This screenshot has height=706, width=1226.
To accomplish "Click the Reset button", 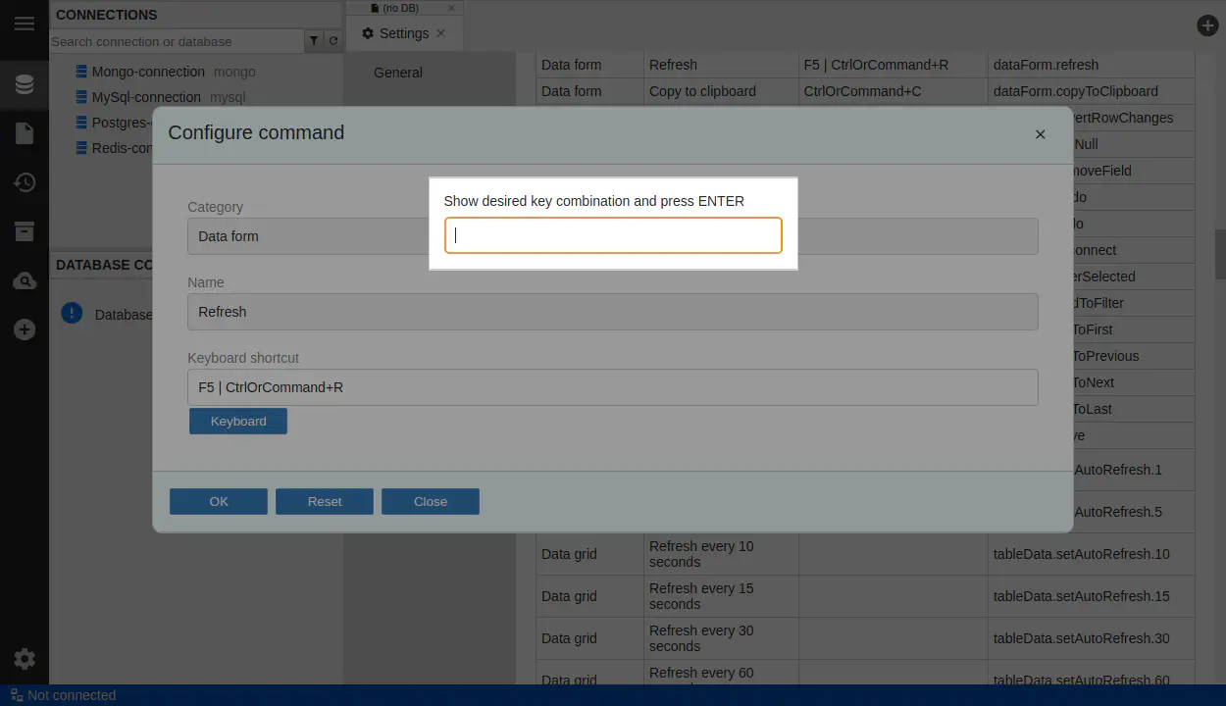I will pos(325,501).
